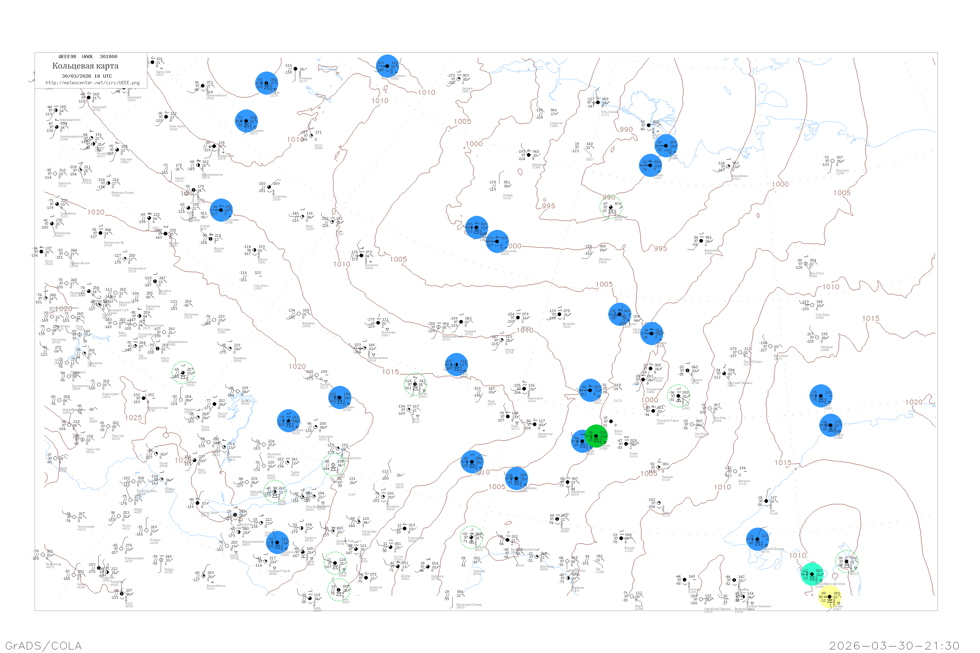Click the 2026-03-30-21:30 timestamp
The height and width of the screenshot is (653, 980).
894,645
